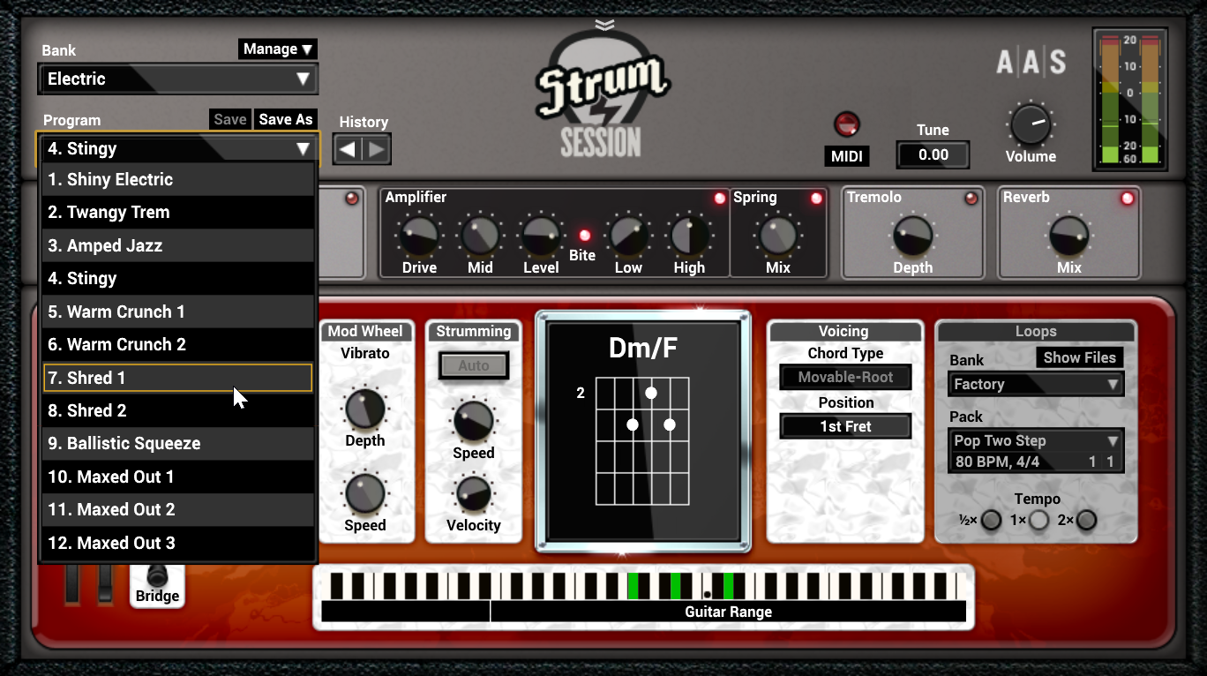This screenshot has height=676, width=1207.
Task: Select program 2. Twangy Trem
Action: click(178, 212)
